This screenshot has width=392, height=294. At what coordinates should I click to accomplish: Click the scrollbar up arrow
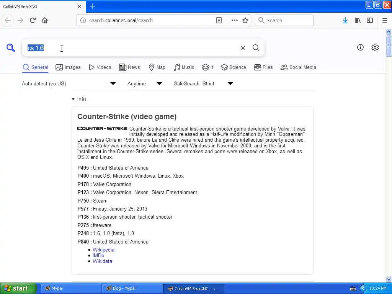[x=389, y=31]
